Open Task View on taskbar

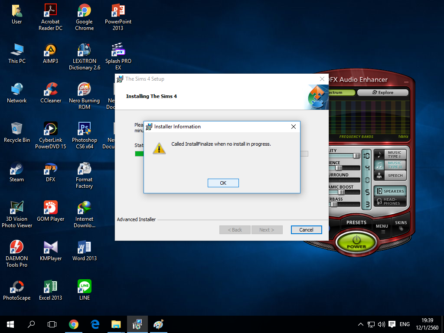(x=52, y=324)
